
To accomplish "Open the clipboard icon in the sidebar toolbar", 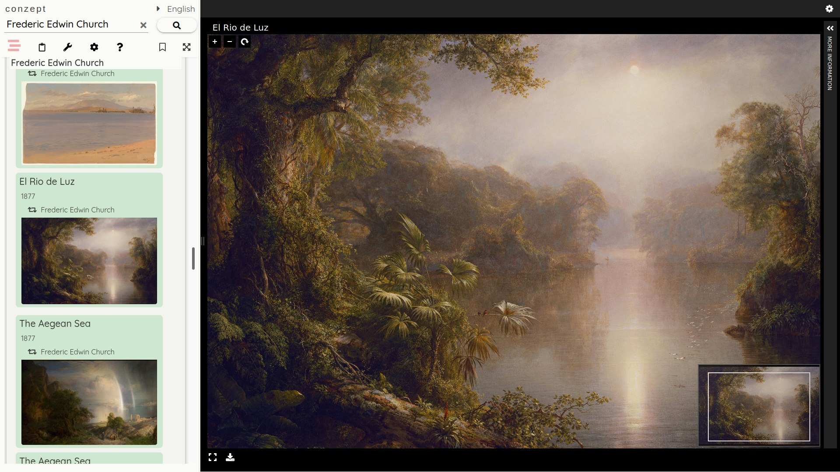I will pos(42,47).
